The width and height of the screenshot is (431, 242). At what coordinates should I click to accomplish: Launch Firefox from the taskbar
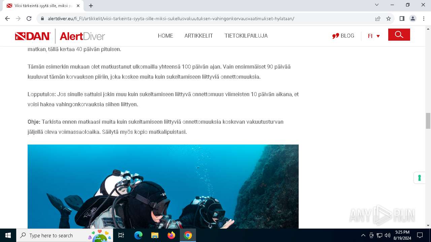click(171, 235)
